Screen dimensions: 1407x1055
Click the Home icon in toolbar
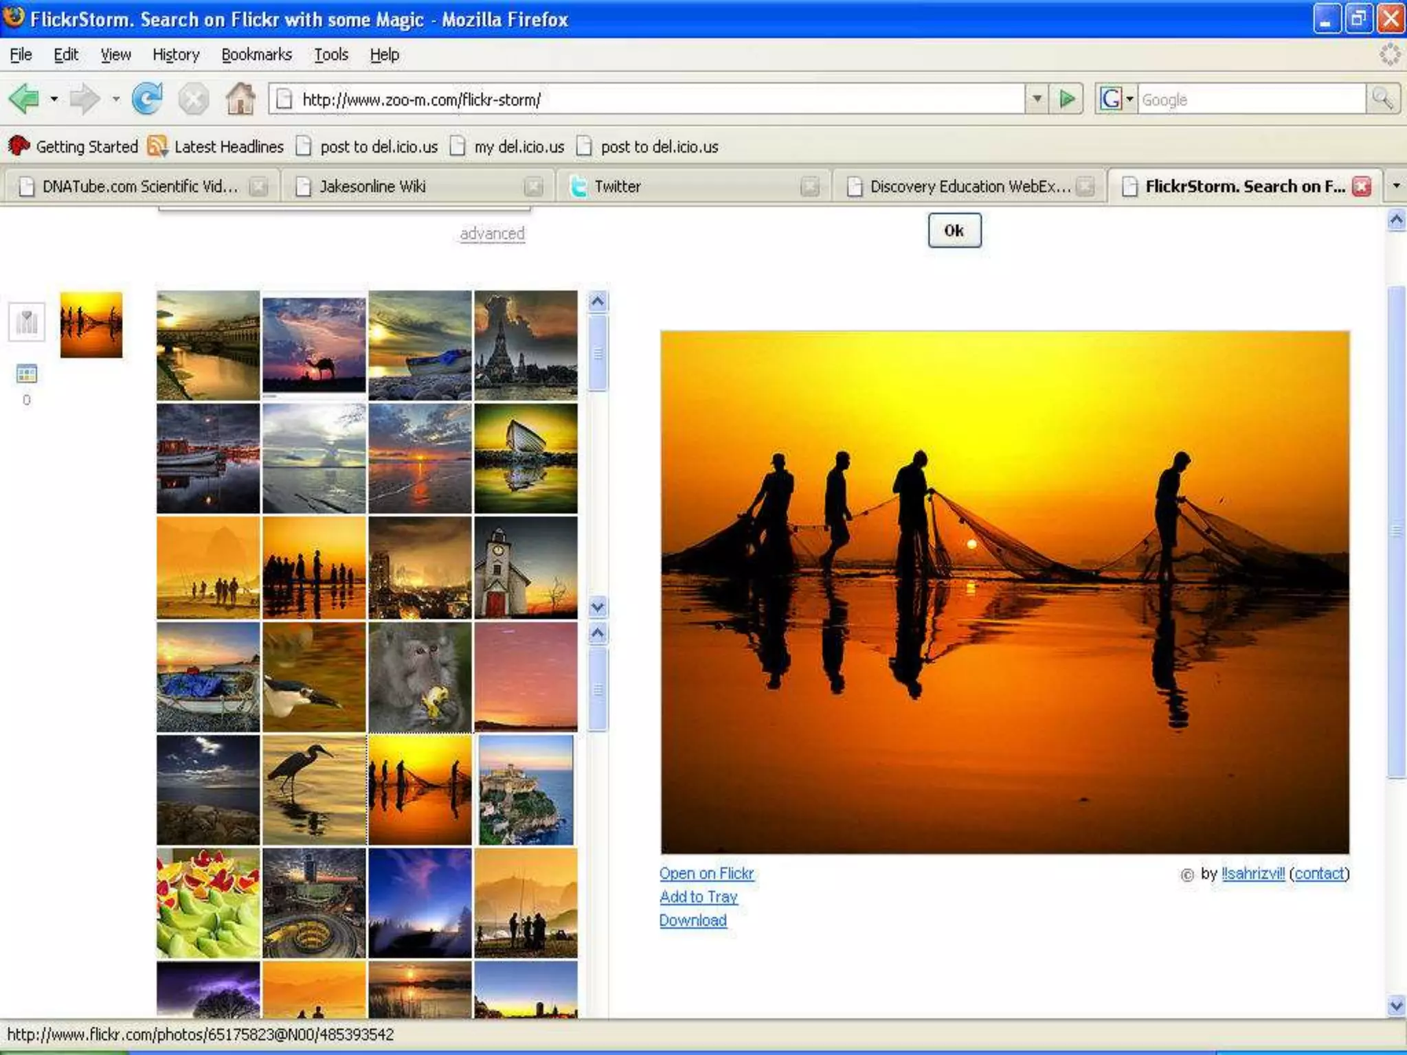(x=240, y=100)
